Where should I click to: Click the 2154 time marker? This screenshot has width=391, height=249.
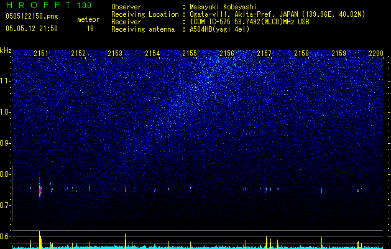tap(153, 54)
